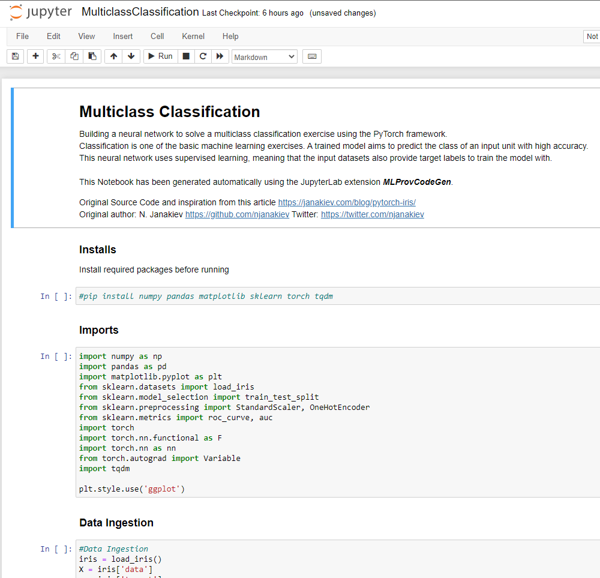This screenshot has height=578, width=600.
Task: Paste cells below icon
Action: [x=92, y=56]
